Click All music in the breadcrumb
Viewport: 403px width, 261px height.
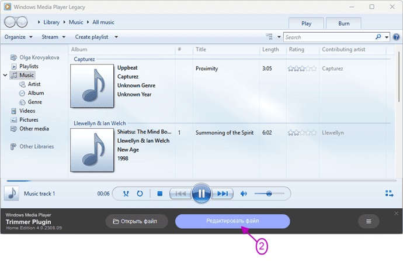[103, 22]
